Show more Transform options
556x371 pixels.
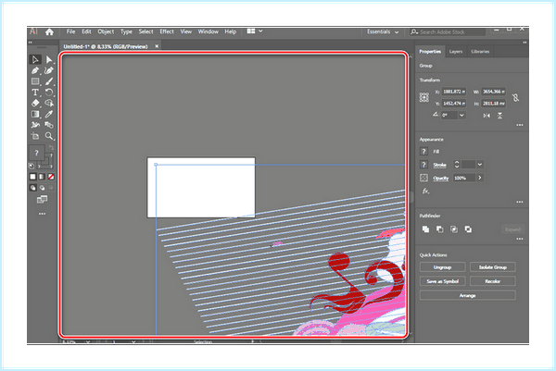click(520, 125)
